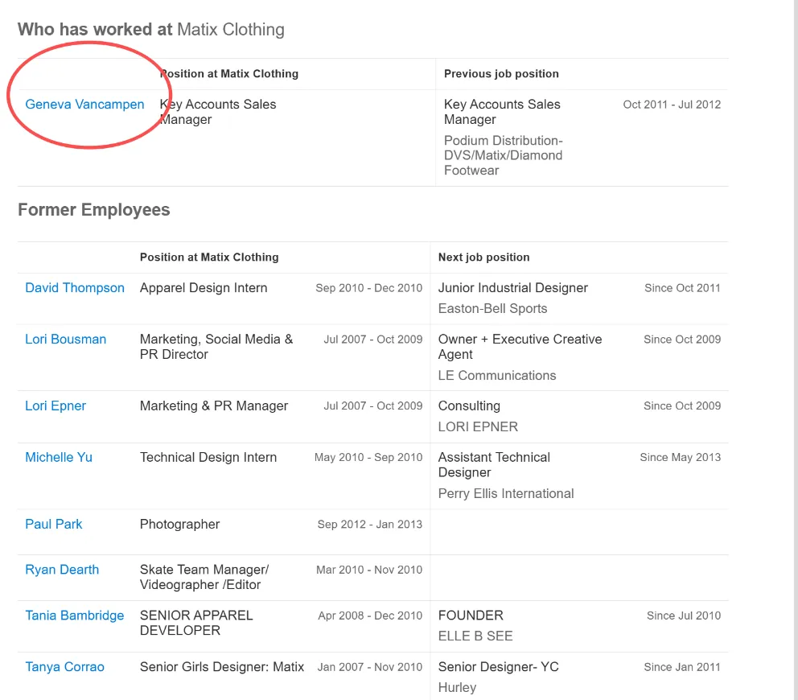Click 'Junior Industrial Designer' job title
This screenshot has width=798, height=700.
point(513,287)
